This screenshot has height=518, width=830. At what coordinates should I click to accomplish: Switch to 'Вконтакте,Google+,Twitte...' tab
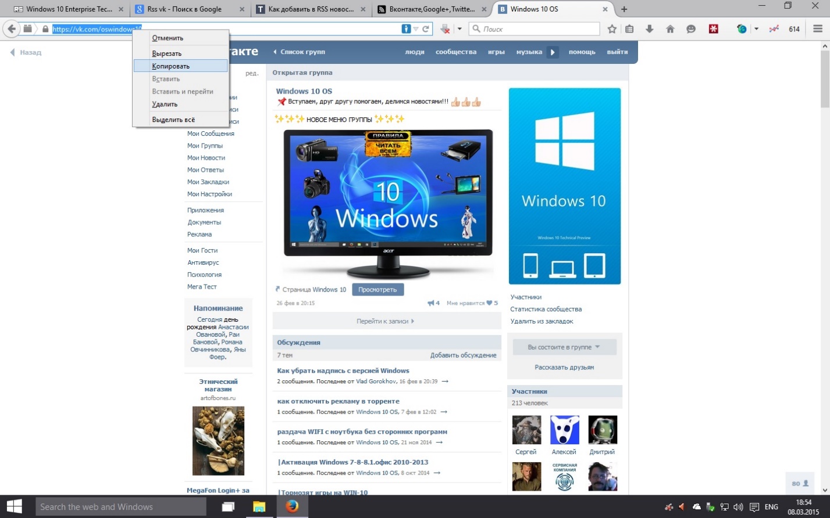(x=432, y=9)
